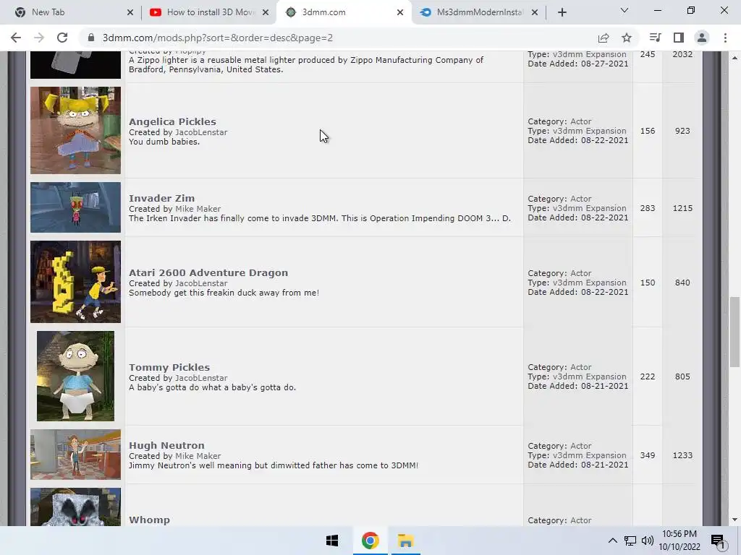Screen dimensions: 741x555
Task: Click the Whomp thumbnail image
Action: tap(75, 507)
